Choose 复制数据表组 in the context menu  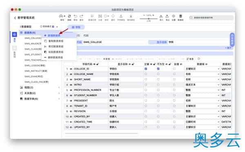(x=59, y=41)
